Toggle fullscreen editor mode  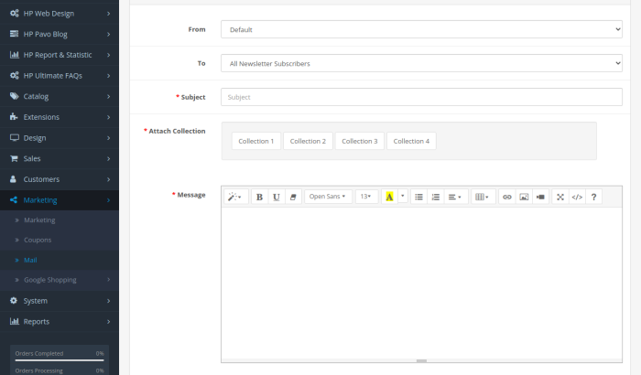[560, 197]
